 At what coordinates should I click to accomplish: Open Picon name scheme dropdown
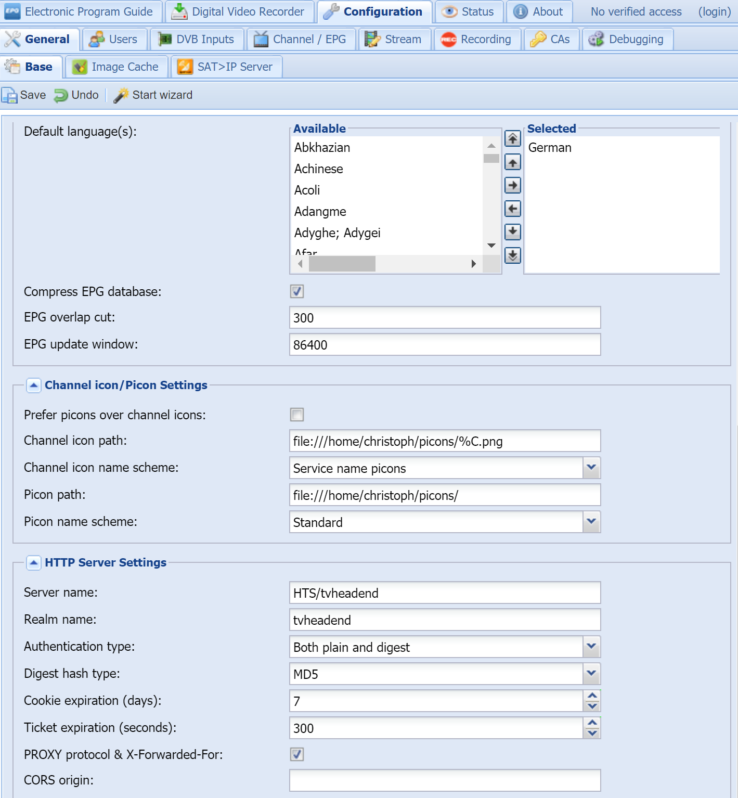click(591, 522)
